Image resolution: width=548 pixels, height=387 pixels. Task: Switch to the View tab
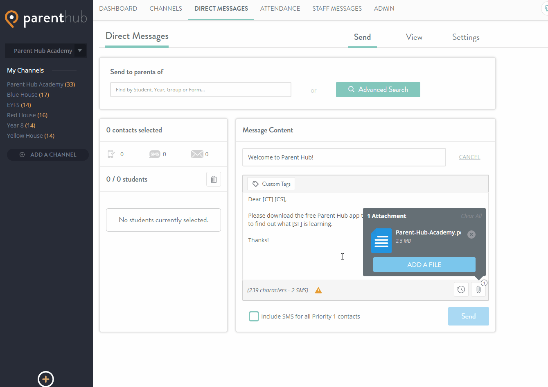(x=414, y=37)
